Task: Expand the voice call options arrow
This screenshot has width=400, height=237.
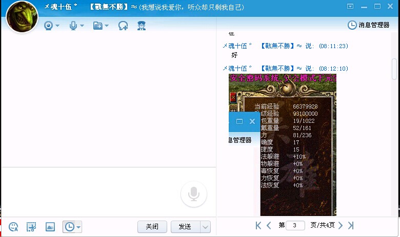Action: (x=82, y=26)
